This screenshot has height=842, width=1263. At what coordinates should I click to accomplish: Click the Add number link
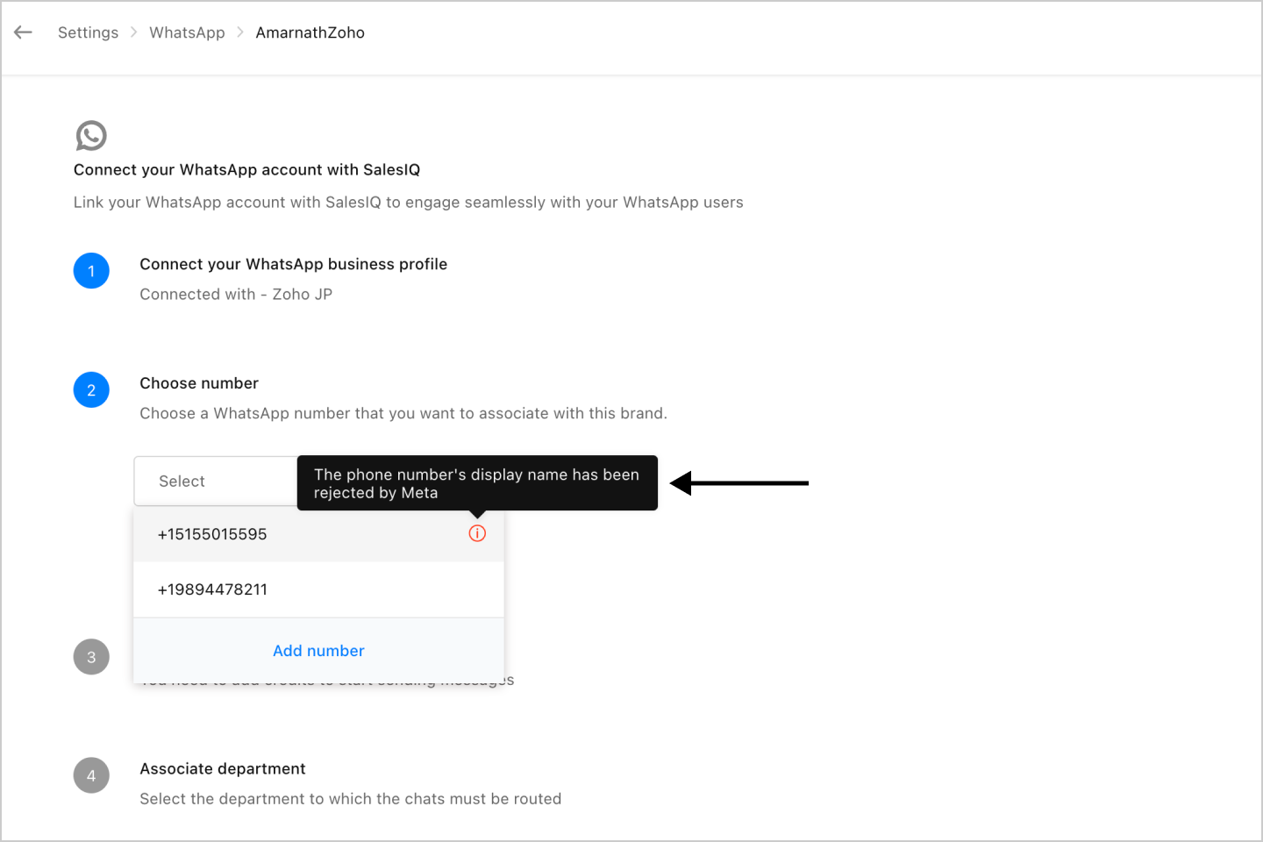(x=318, y=651)
